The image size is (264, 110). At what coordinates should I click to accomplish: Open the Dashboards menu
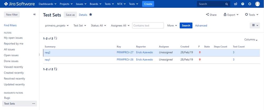(x=48, y=4)
